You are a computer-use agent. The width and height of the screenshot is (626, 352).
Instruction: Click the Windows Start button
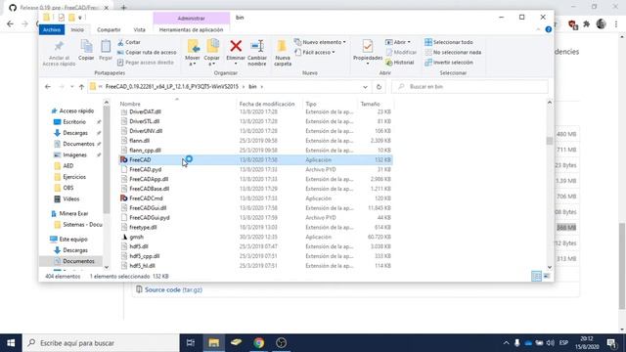11,343
